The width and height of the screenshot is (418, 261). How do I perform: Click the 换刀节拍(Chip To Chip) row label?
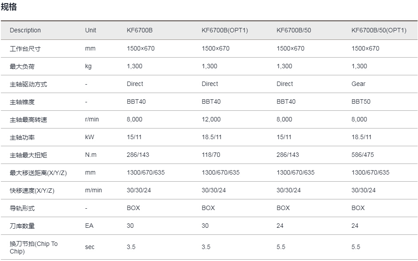pos(34,247)
